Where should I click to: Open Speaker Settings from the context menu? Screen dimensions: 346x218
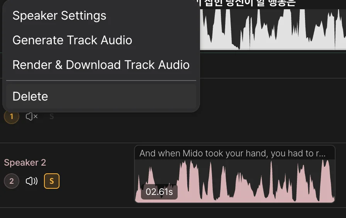click(x=59, y=16)
